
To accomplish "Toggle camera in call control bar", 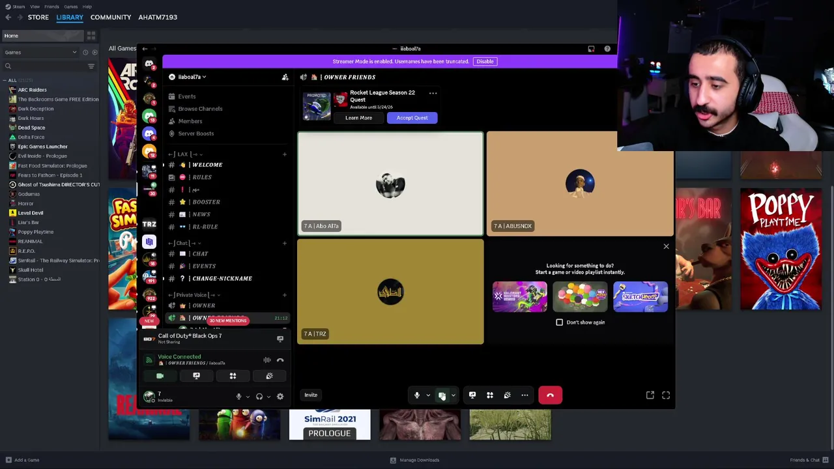I will [442, 395].
